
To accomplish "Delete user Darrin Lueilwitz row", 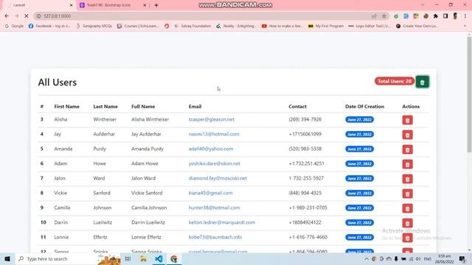I will (407, 223).
